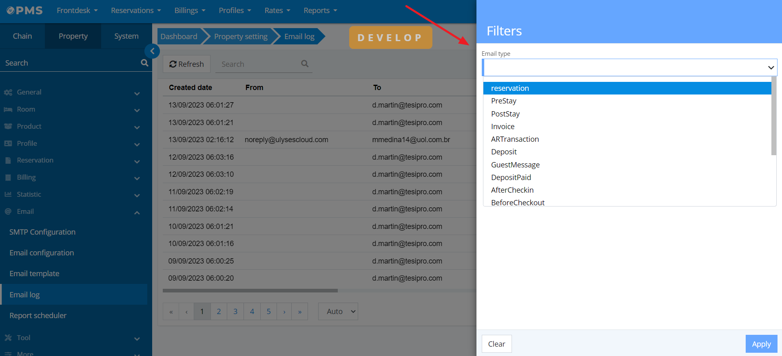Viewport: 782px width, 356px height.
Task: Open the General settings gear section
Action: (x=8, y=92)
